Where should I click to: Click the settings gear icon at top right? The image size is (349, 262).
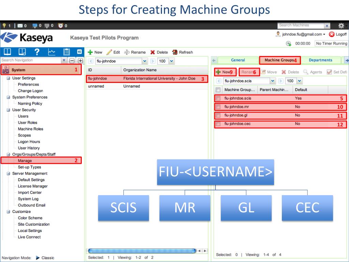tap(341, 26)
